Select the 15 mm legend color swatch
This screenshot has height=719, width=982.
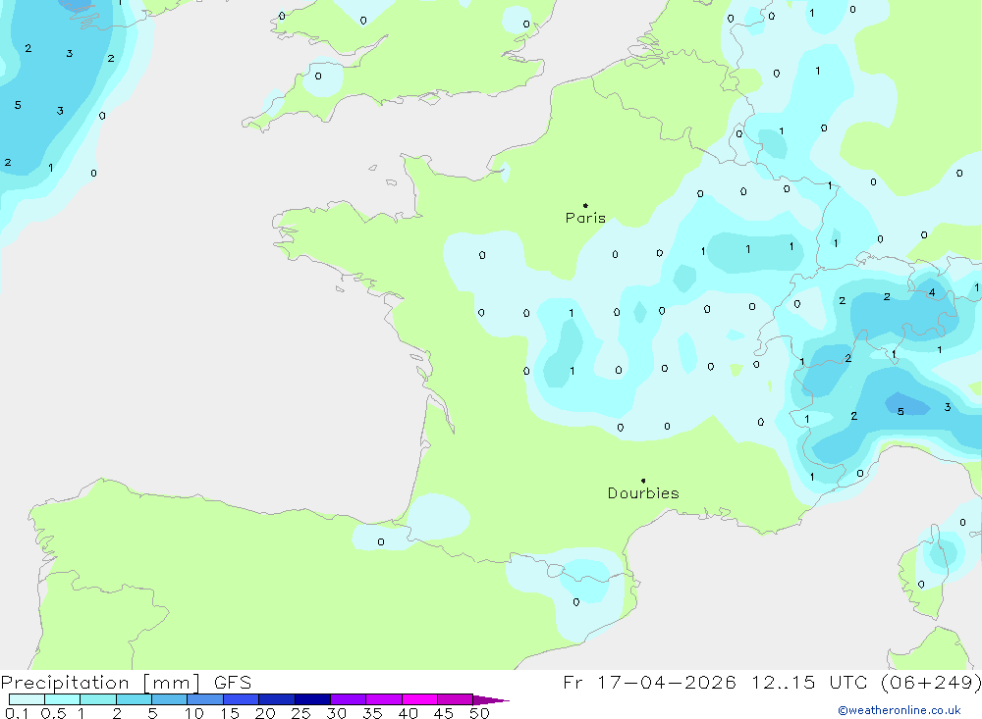pyautogui.click(x=241, y=699)
